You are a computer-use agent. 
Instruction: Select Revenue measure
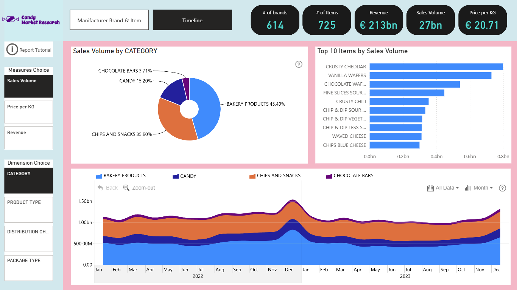click(29, 138)
